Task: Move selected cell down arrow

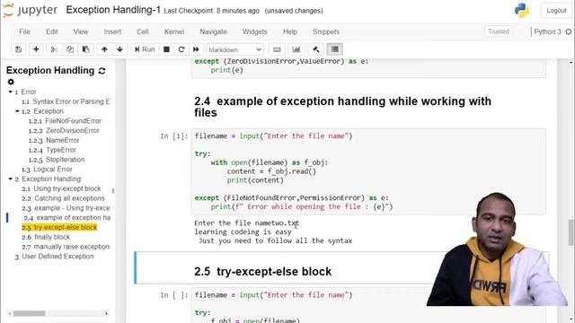Action: click(x=119, y=49)
